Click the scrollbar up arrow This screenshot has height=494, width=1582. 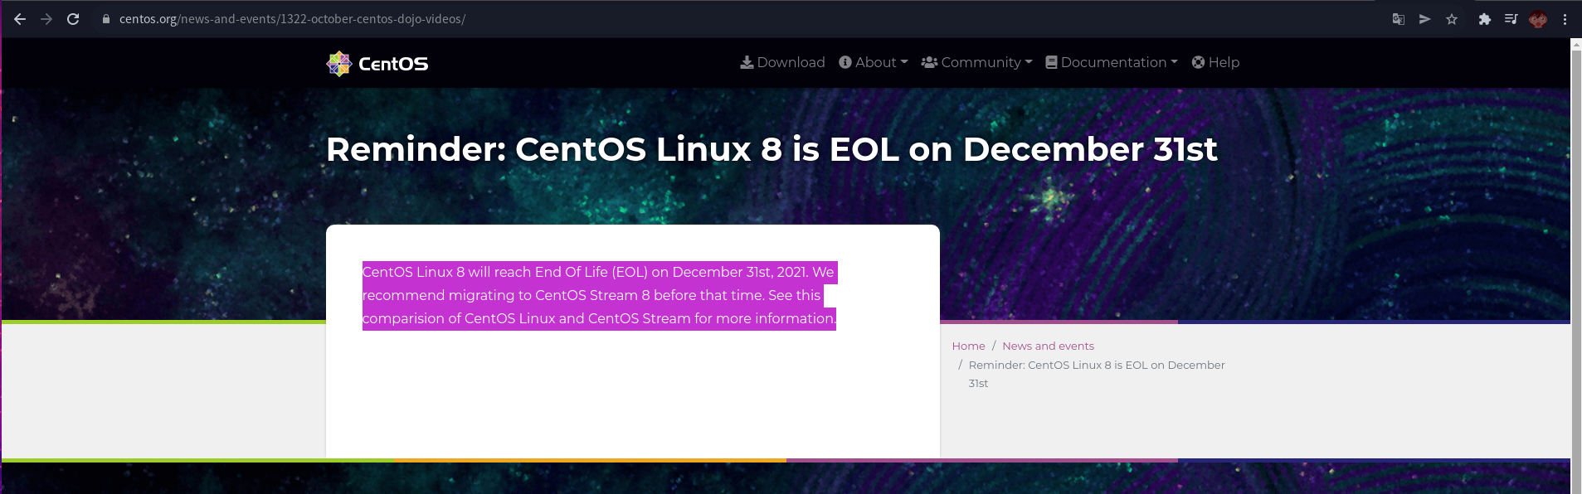1576,45
